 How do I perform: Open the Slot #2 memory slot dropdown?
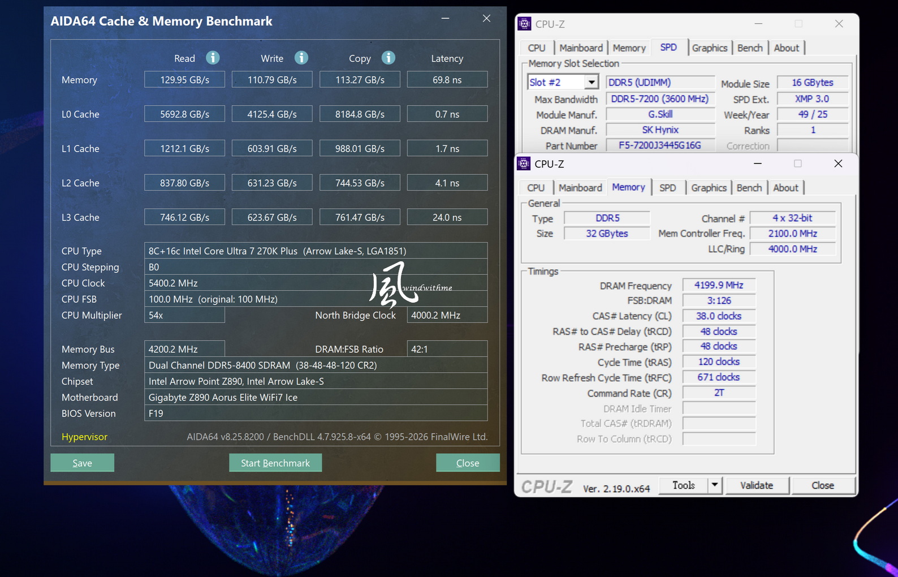[591, 82]
